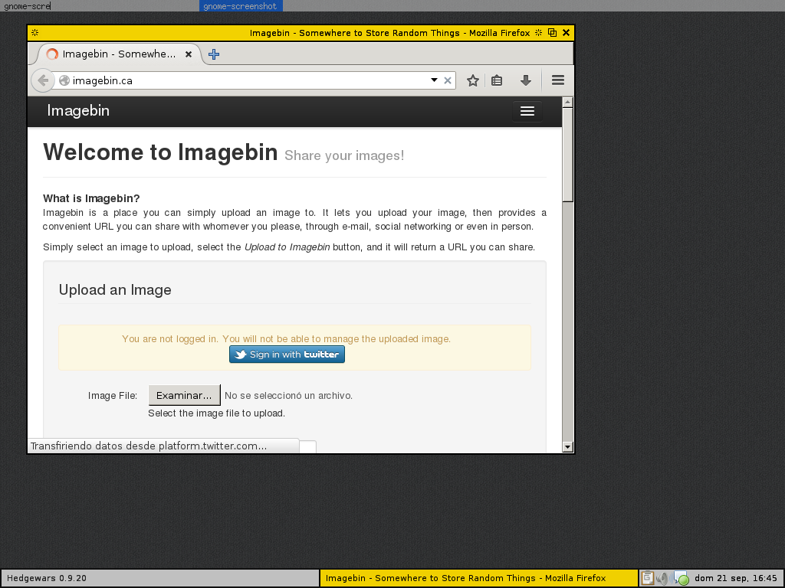Screen dimensions: 785x588
Task: Open the downloads arrow icon
Action: click(x=526, y=80)
